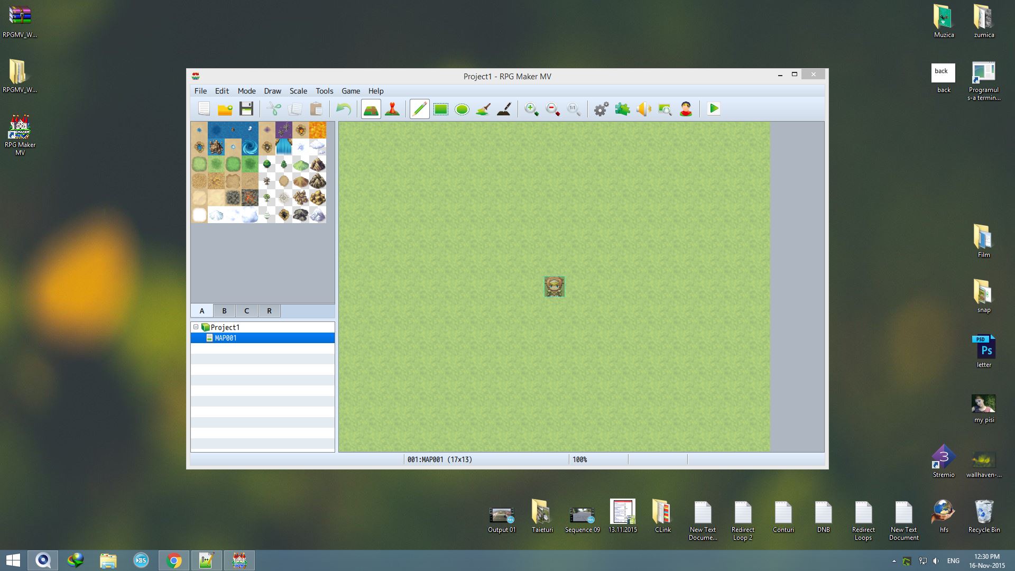Open the letter PSD file icon
Screen dimensions: 1015x571
(984, 351)
